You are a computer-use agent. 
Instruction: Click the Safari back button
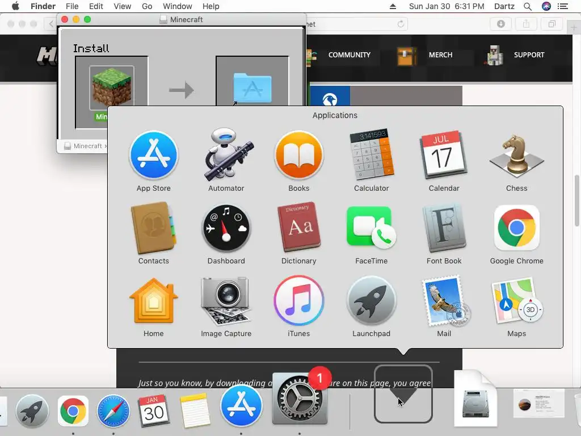(x=51, y=24)
